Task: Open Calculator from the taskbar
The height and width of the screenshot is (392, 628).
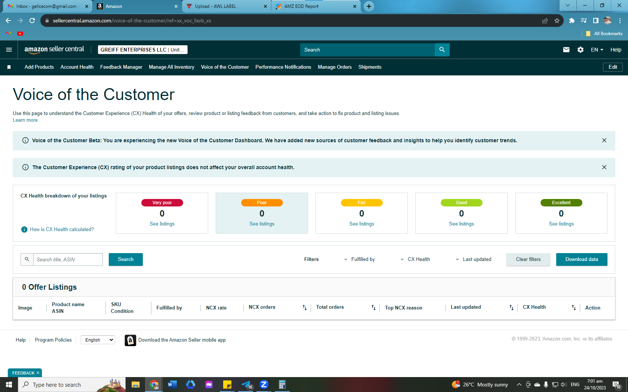Action: (282, 385)
